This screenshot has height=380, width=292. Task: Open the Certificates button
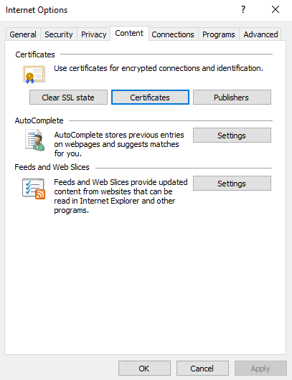click(x=150, y=98)
